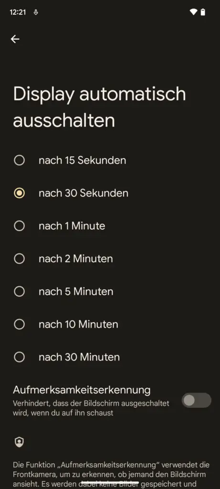Image resolution: width=220 pixels, height=489 pixels.
Task: Choose the 2 Minuten radio button
Action: click(19, 258)
